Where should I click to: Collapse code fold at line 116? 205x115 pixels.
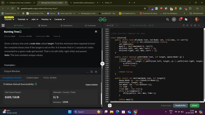coord(109,38)
